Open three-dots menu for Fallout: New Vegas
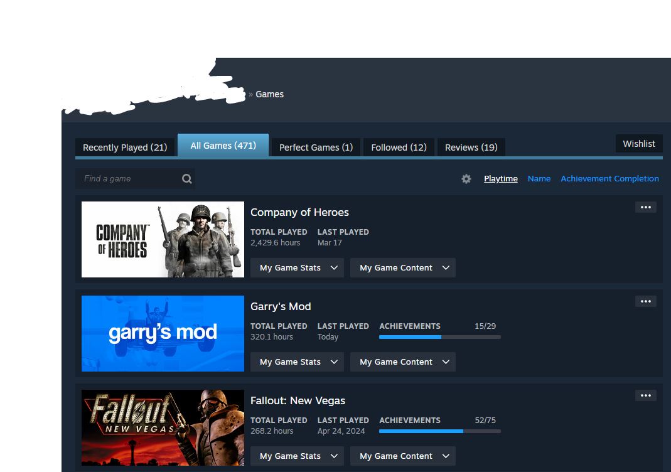 coord(645,395)
